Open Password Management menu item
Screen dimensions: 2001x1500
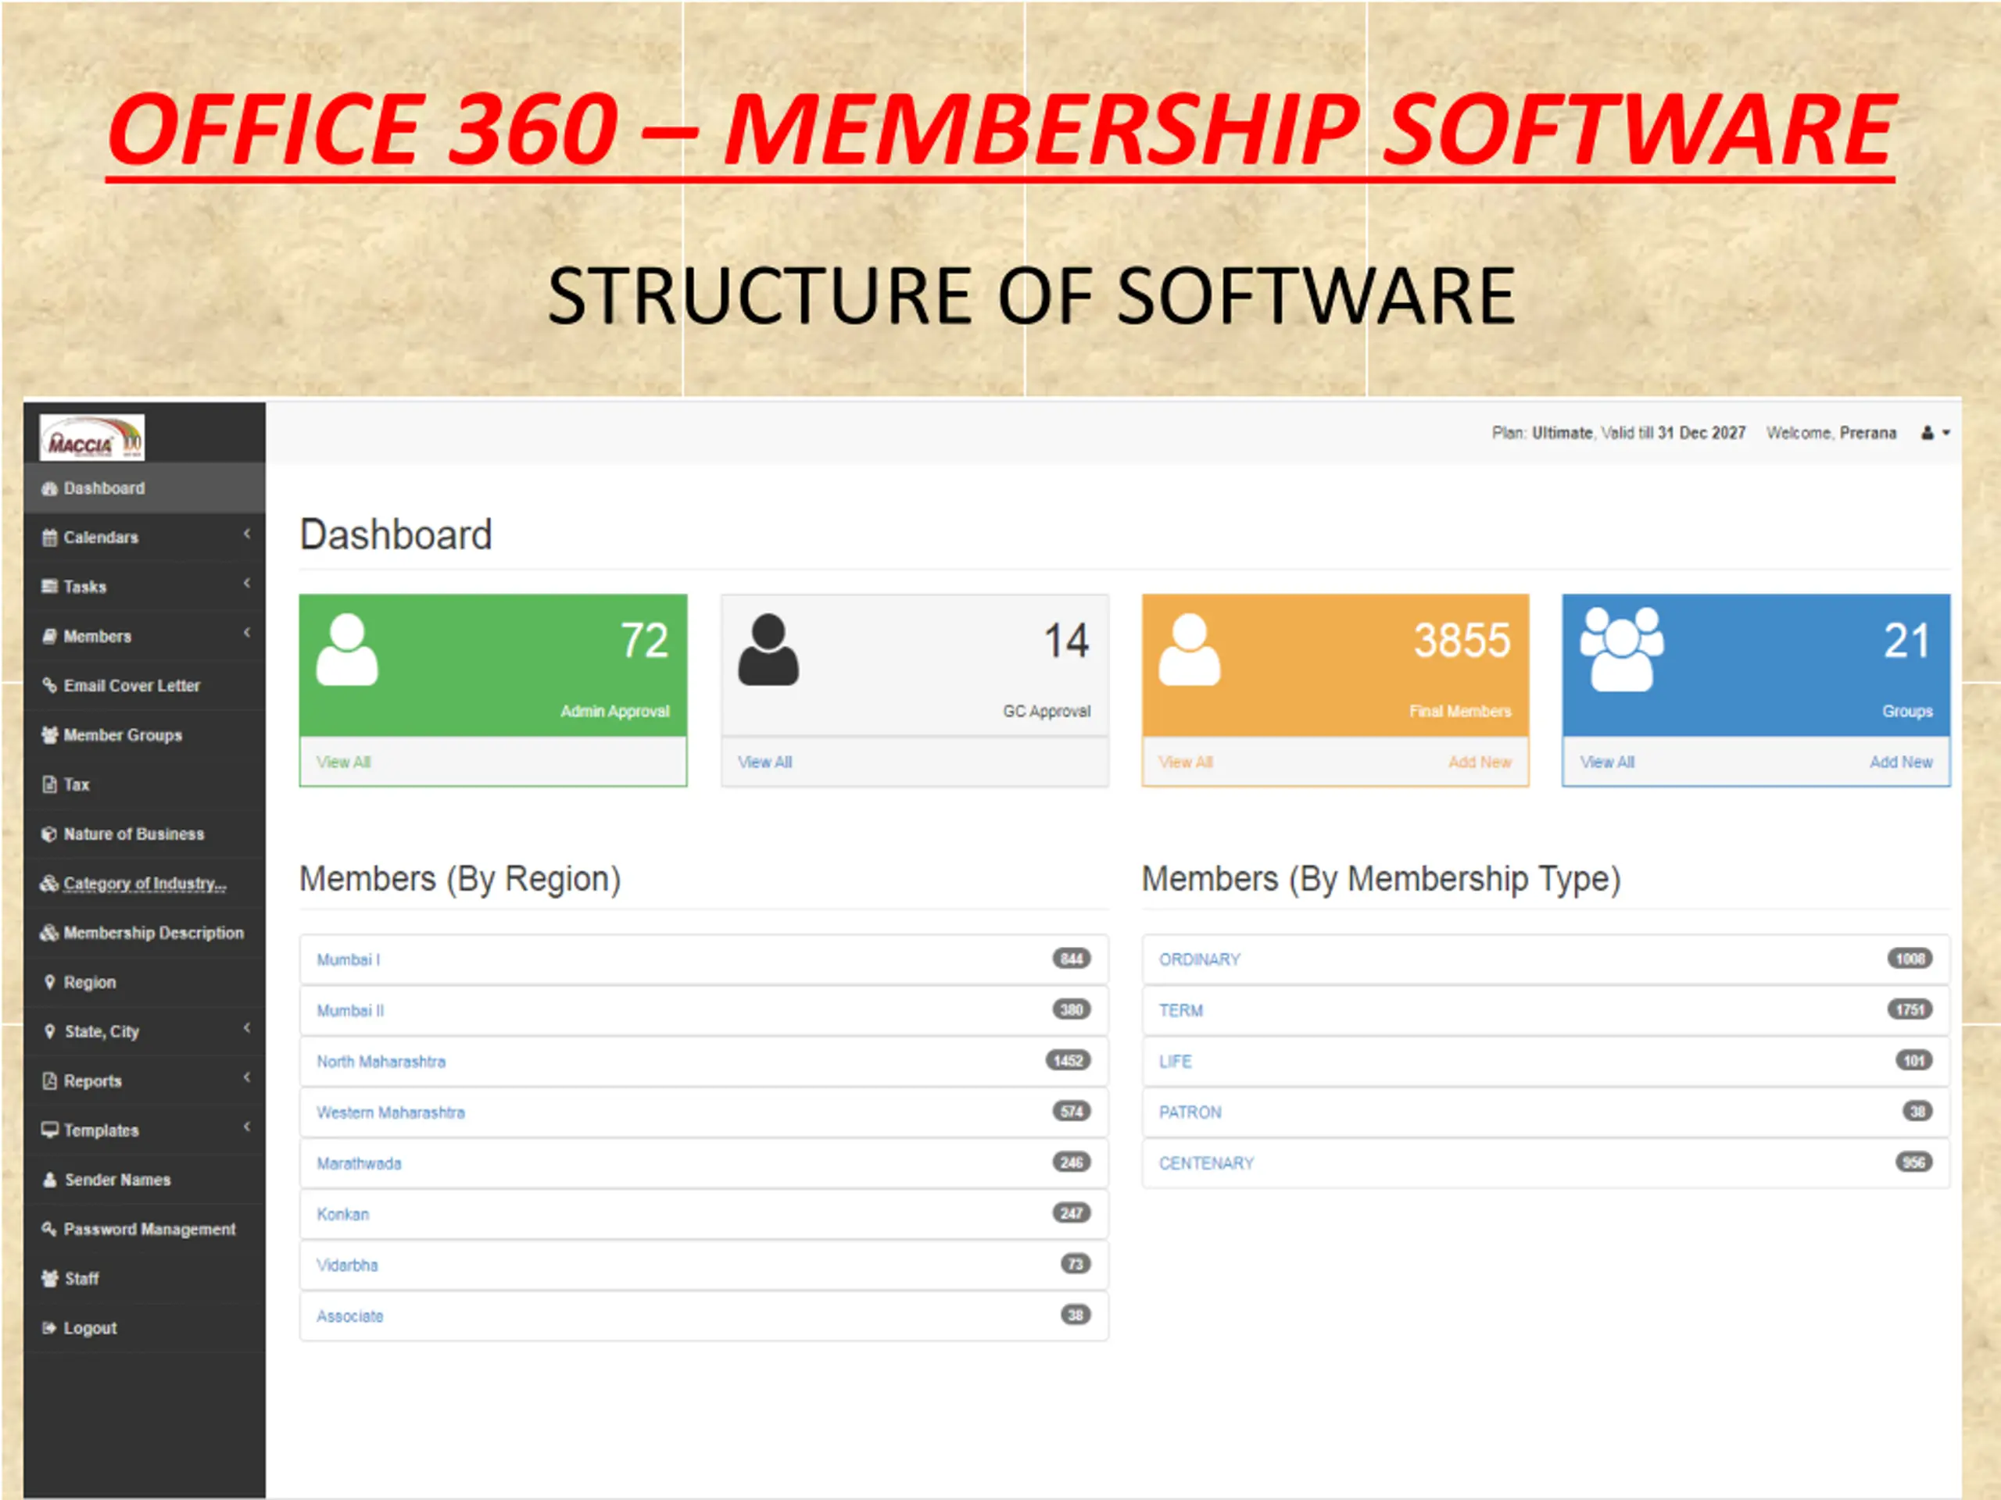pyautogui.click(x=145, y=1229)
